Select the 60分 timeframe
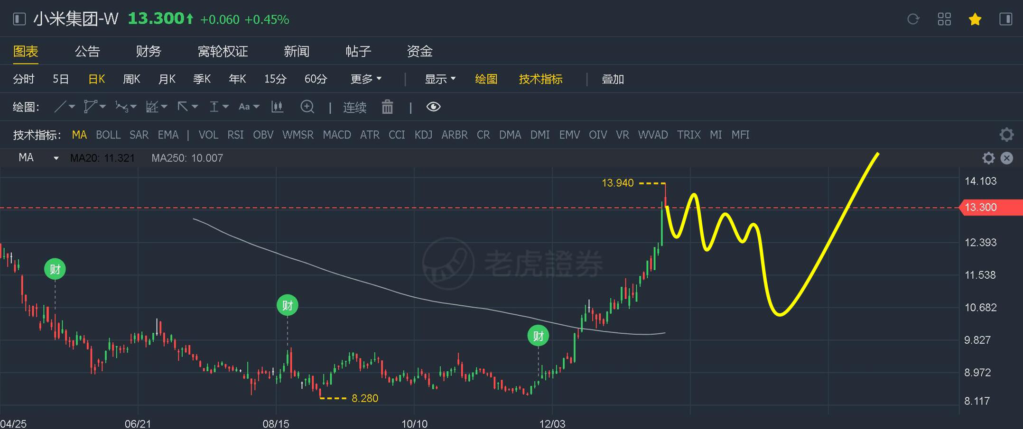This screenshot has width=1023, height=429. 316,79
